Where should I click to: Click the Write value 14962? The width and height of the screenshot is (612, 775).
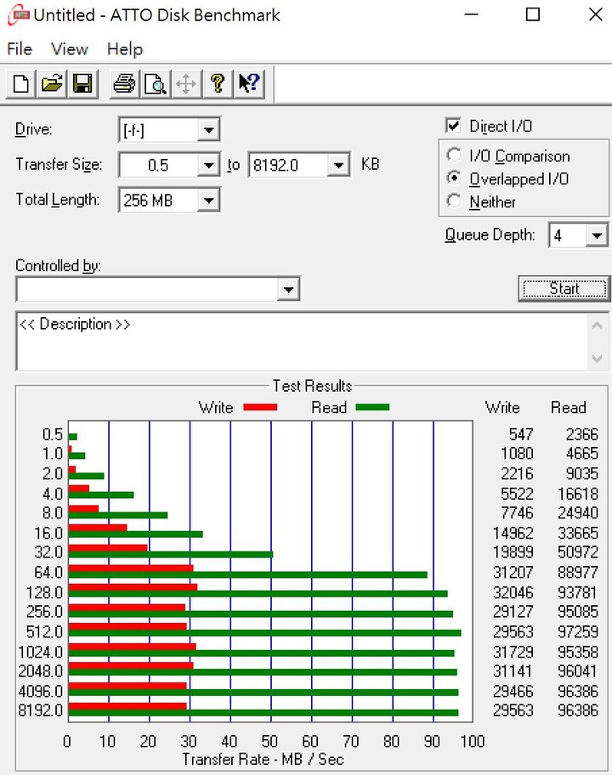(513, 533)
